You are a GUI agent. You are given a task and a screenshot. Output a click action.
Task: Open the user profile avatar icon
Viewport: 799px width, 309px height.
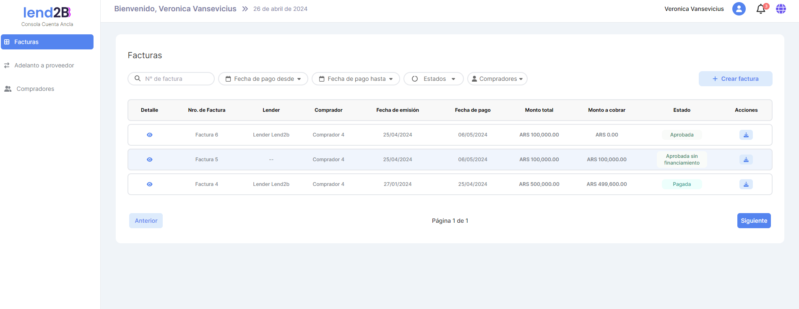point(739,9)
